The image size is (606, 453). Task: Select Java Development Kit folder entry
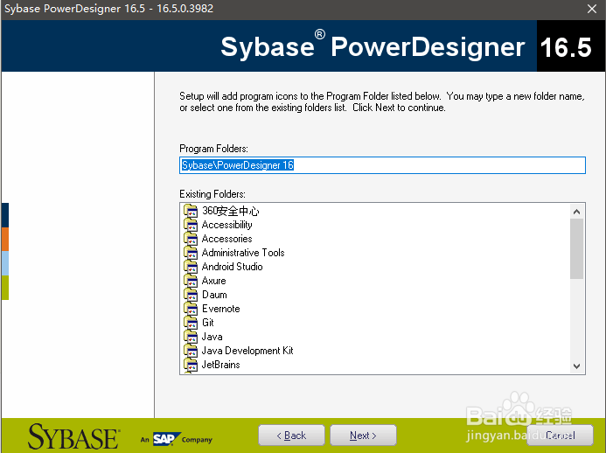247,351
